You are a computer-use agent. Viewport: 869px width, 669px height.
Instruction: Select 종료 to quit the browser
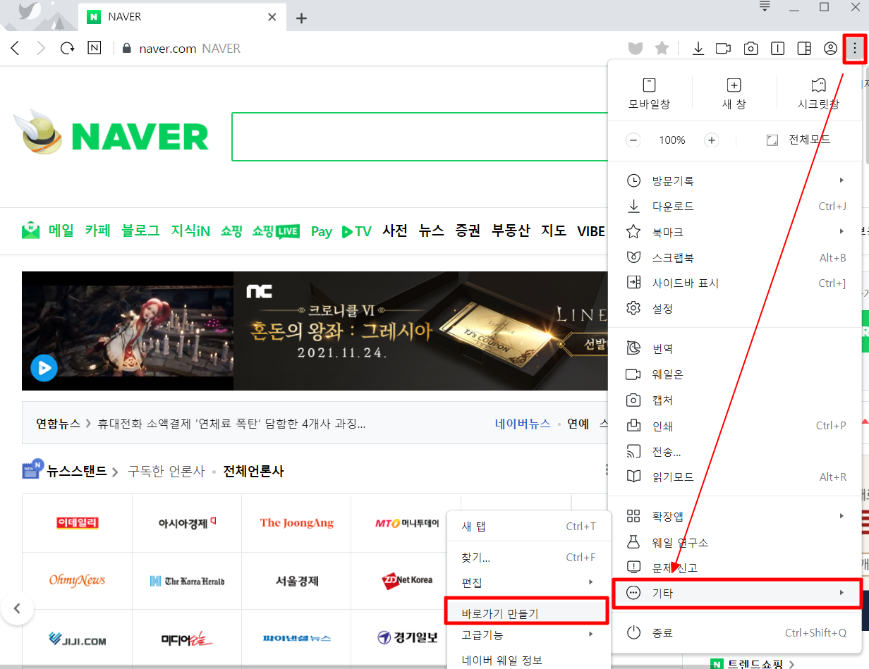point(736,633)
